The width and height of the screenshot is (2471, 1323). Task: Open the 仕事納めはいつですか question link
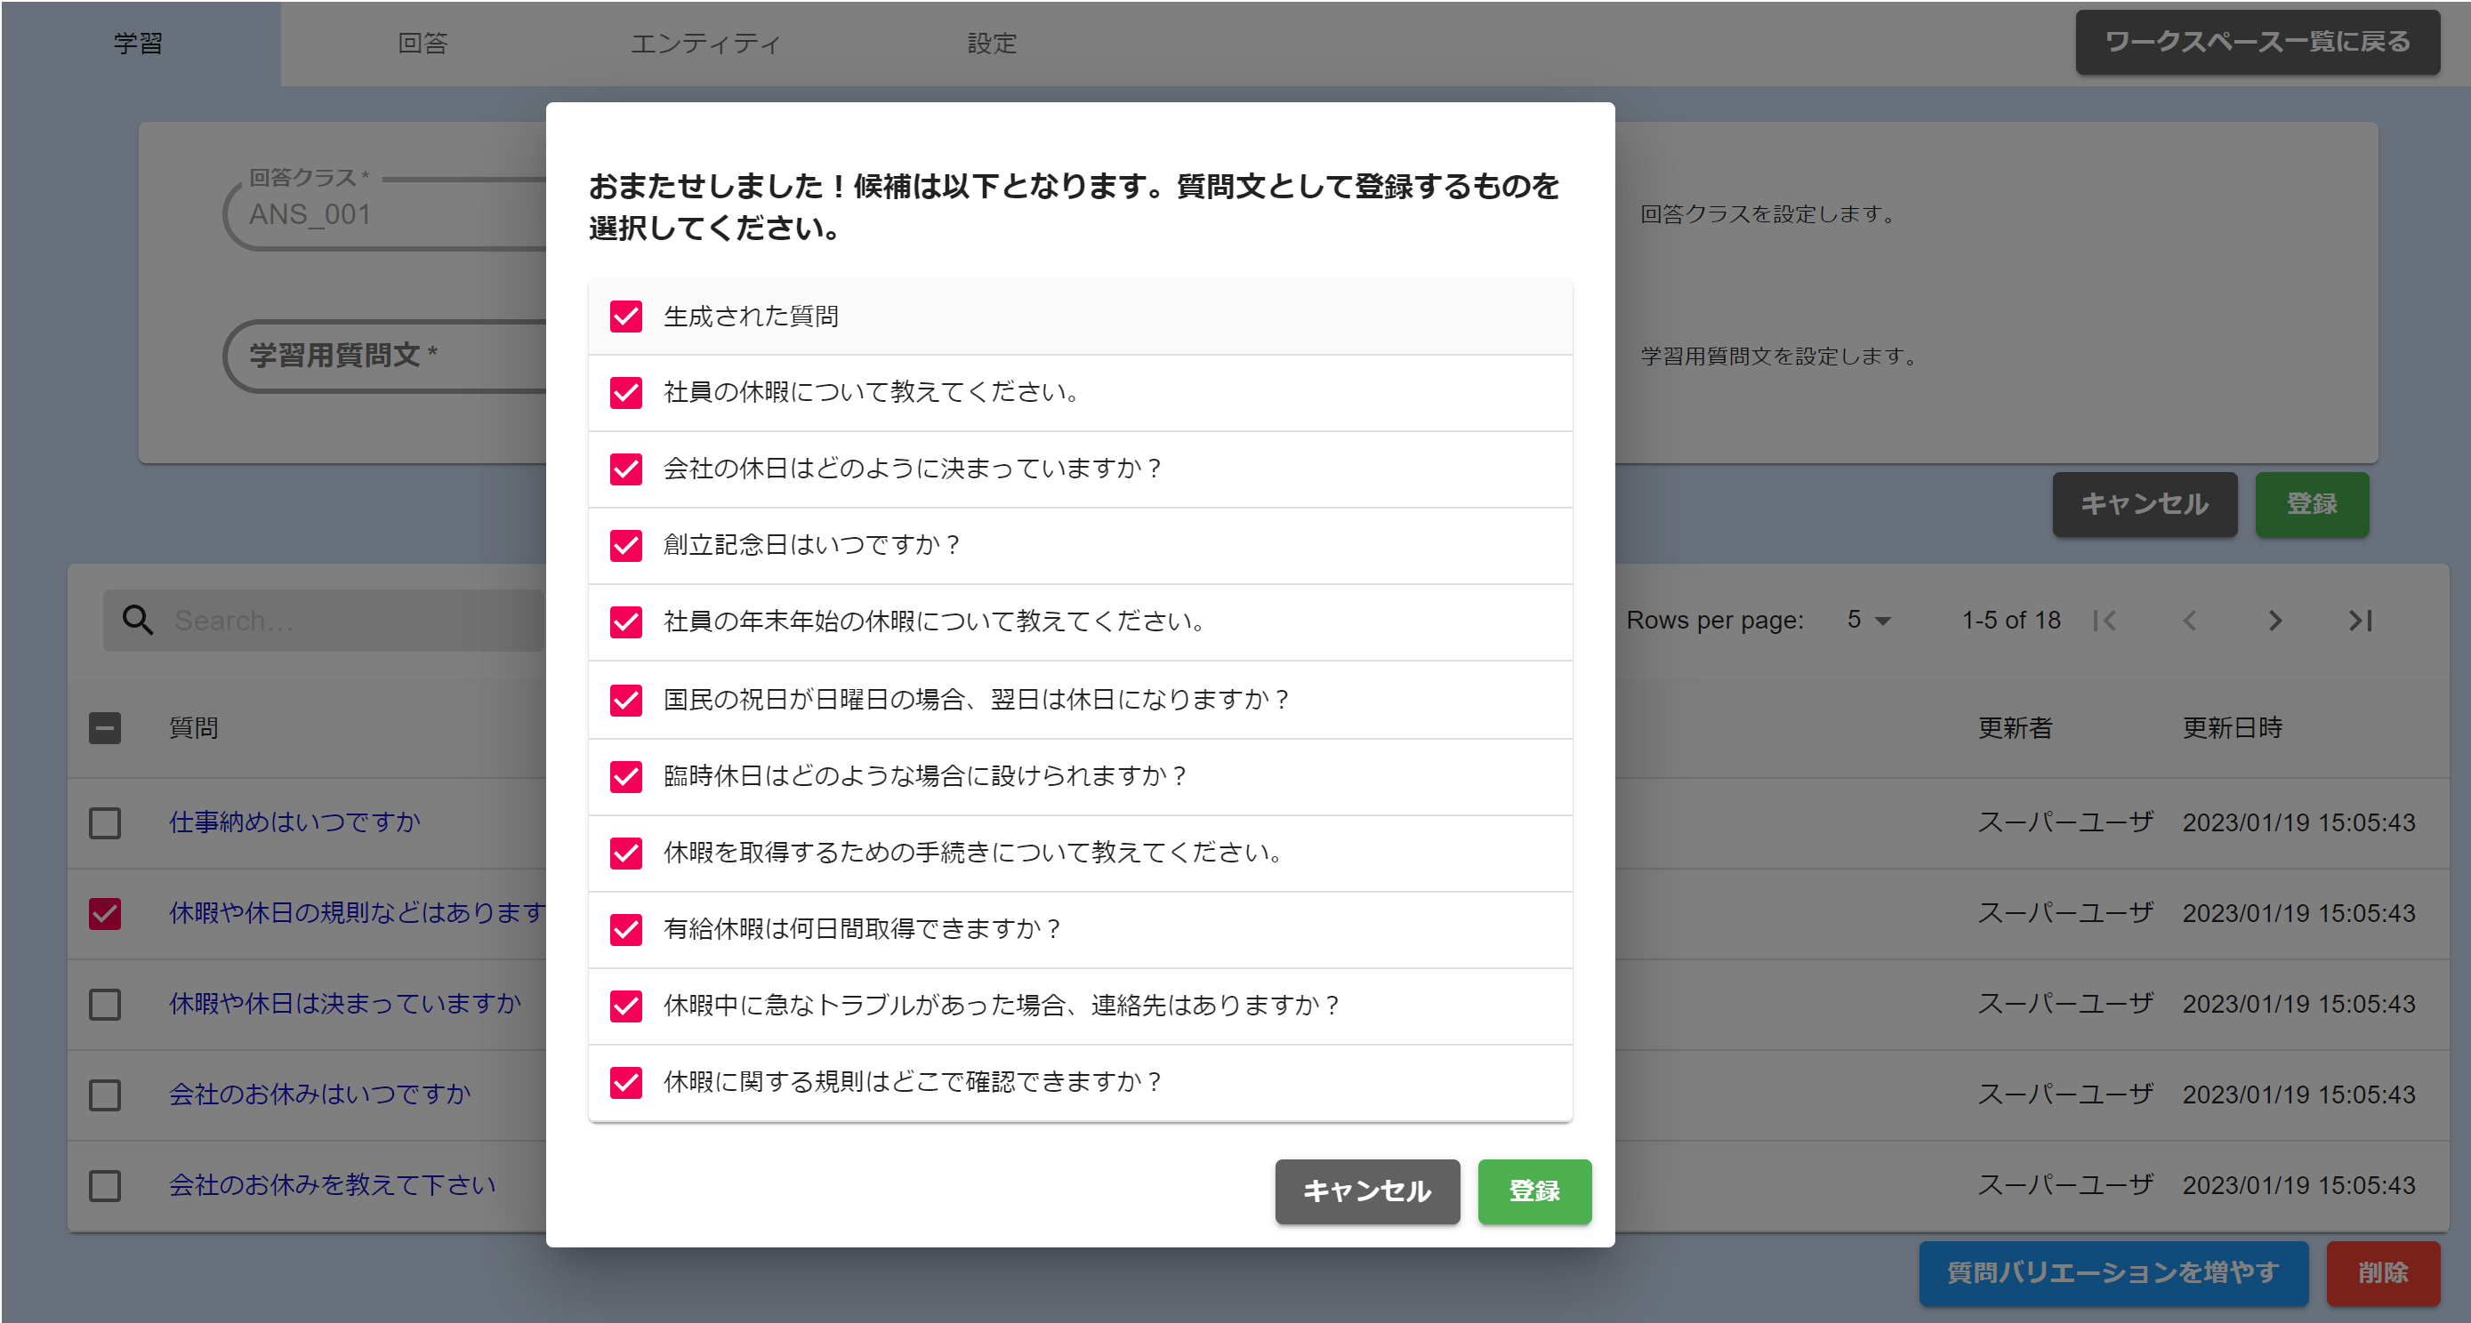pyautogui.click(x=294, y=822)
